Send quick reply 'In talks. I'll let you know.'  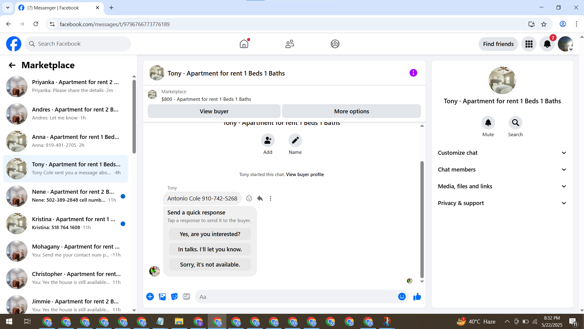(210, 249)
